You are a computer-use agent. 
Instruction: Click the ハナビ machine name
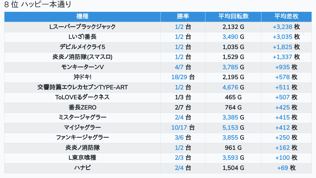pos(82,168)
